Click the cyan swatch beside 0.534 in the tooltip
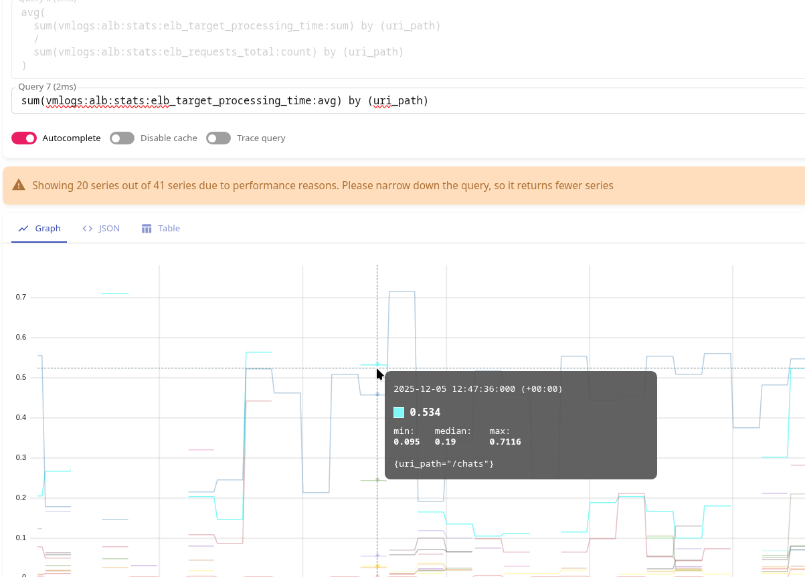The image size is (805, 577). coord(399,413)
